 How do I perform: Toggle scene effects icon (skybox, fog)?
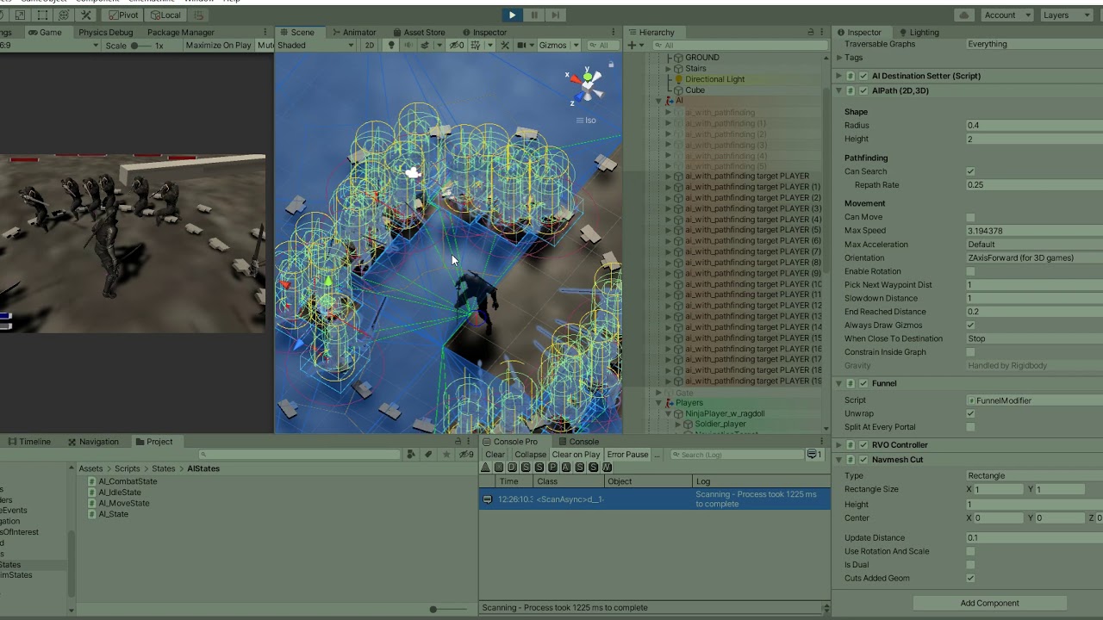click(x=427, y=46)
